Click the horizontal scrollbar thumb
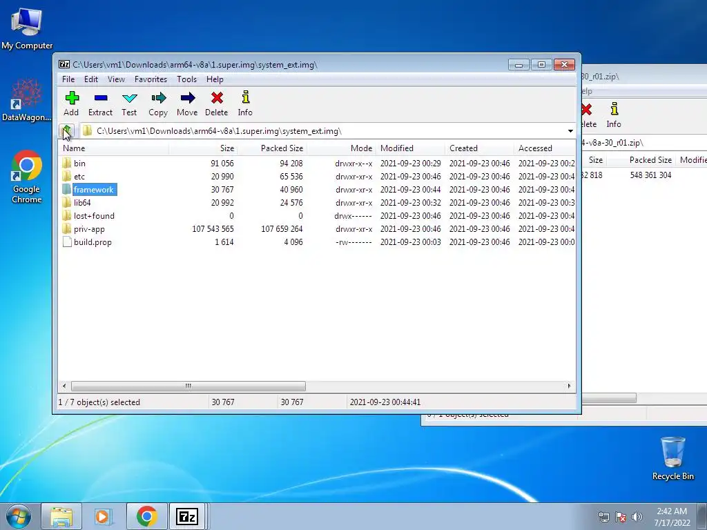This screenshot has width=707, height=530. (188, 386)
